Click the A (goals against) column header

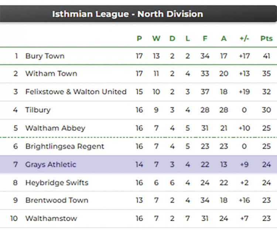(x=224, y=38)
